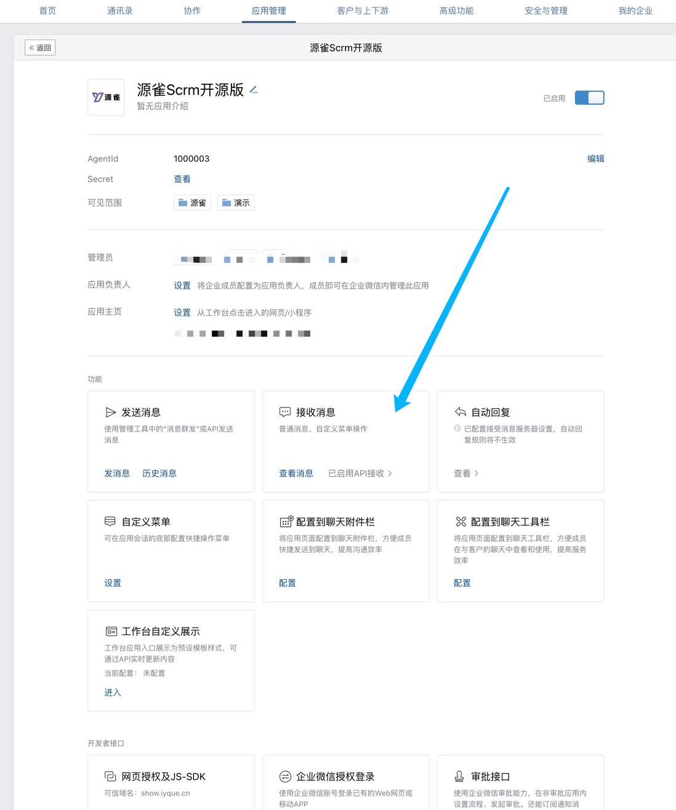The height and width of the screenshot is (810, 676).
Task: Click the 返回 back button
Action: [40, 47]
